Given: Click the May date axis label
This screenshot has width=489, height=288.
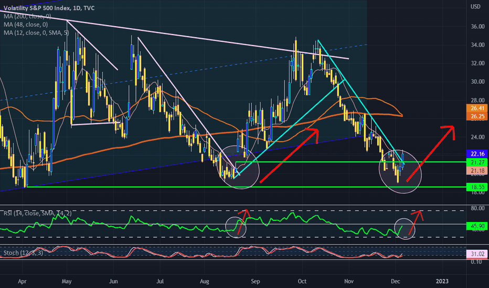Looking at the screenshot, I should [x=67, y=282].
